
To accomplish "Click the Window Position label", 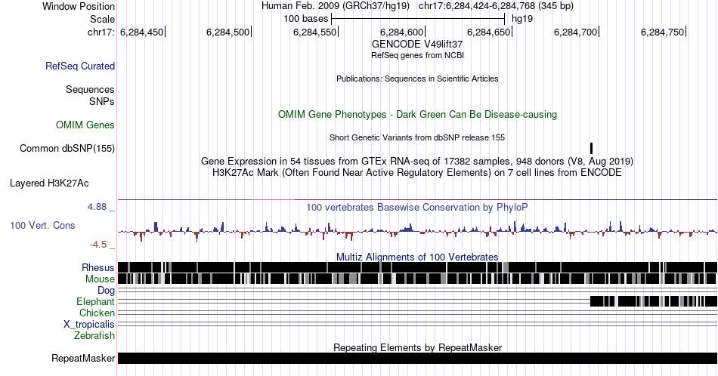I will click(79, 6).
